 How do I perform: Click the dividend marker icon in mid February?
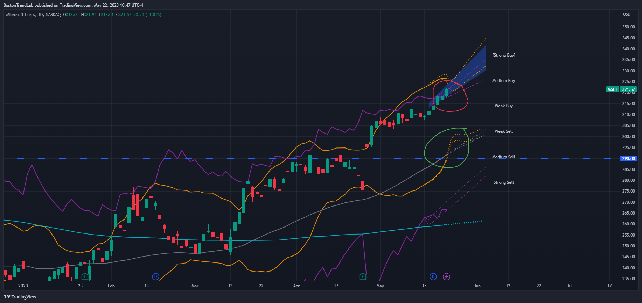[155, 277]
